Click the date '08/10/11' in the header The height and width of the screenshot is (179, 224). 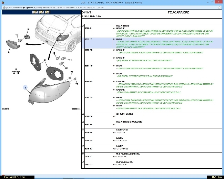[87, 12]
